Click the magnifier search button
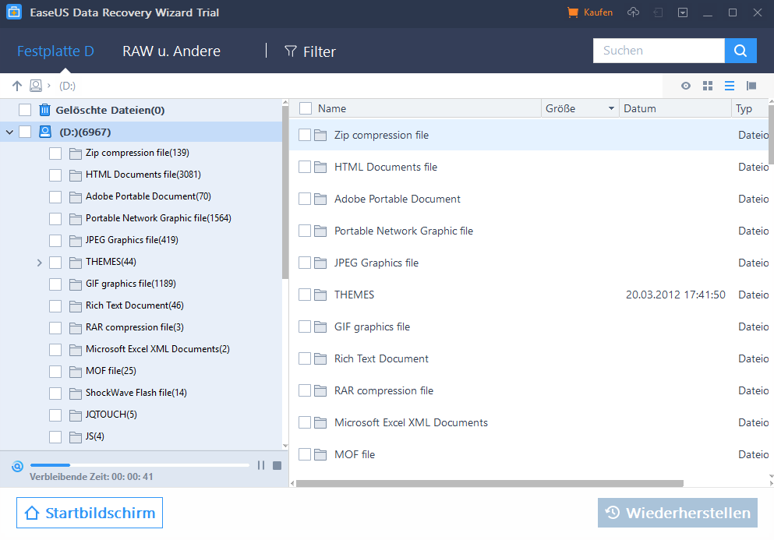 pyautogui.click(x=740, y=51)
